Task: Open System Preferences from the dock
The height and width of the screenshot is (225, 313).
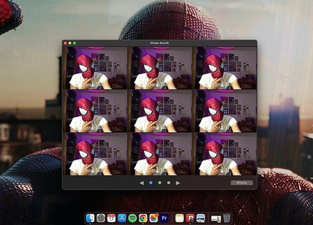Action: coord(101,218)
